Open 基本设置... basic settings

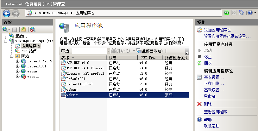[x=214, y=77]
